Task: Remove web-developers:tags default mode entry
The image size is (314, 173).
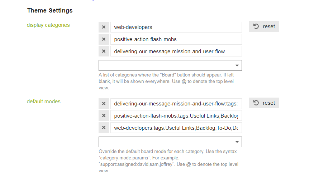Action: (x=104, y=128)
